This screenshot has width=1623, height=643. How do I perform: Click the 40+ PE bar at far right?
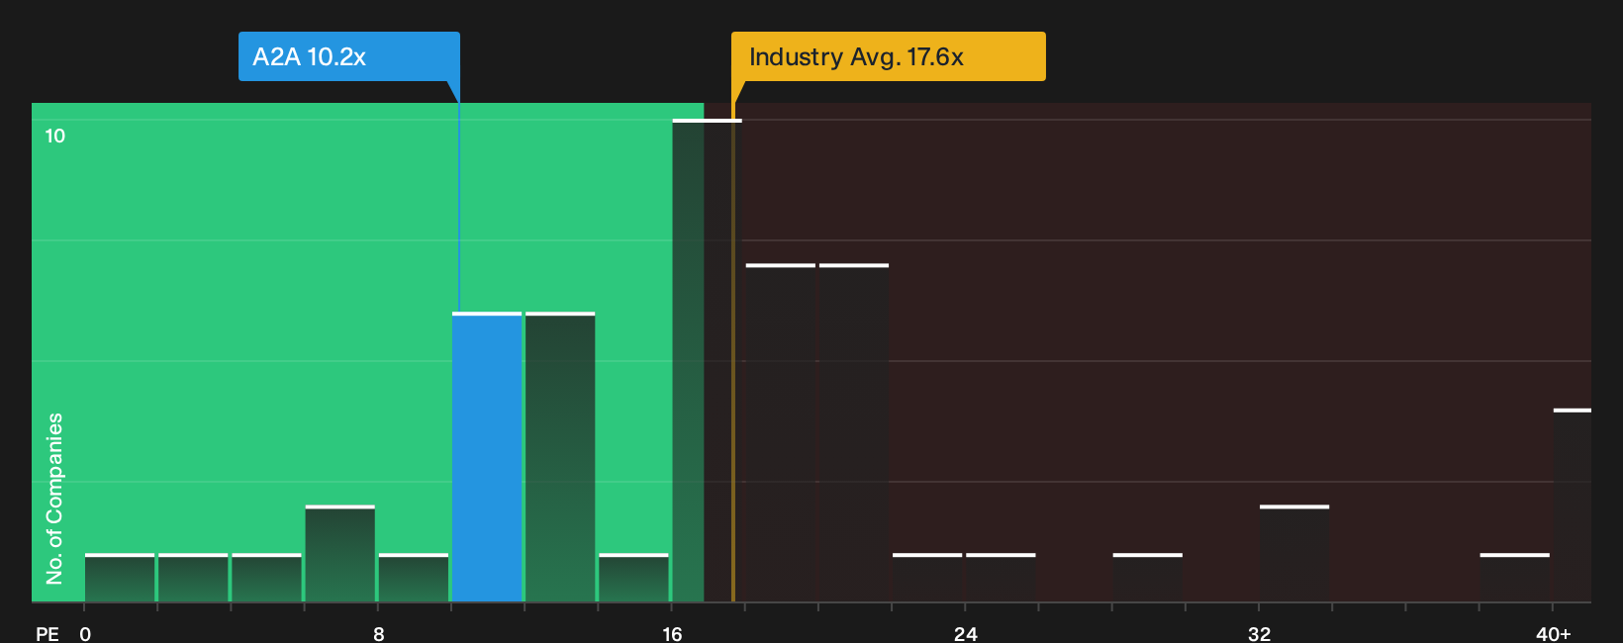click(x=1572, y=505)
